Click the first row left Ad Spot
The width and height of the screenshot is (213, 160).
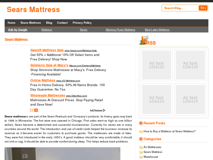[157, 65]
